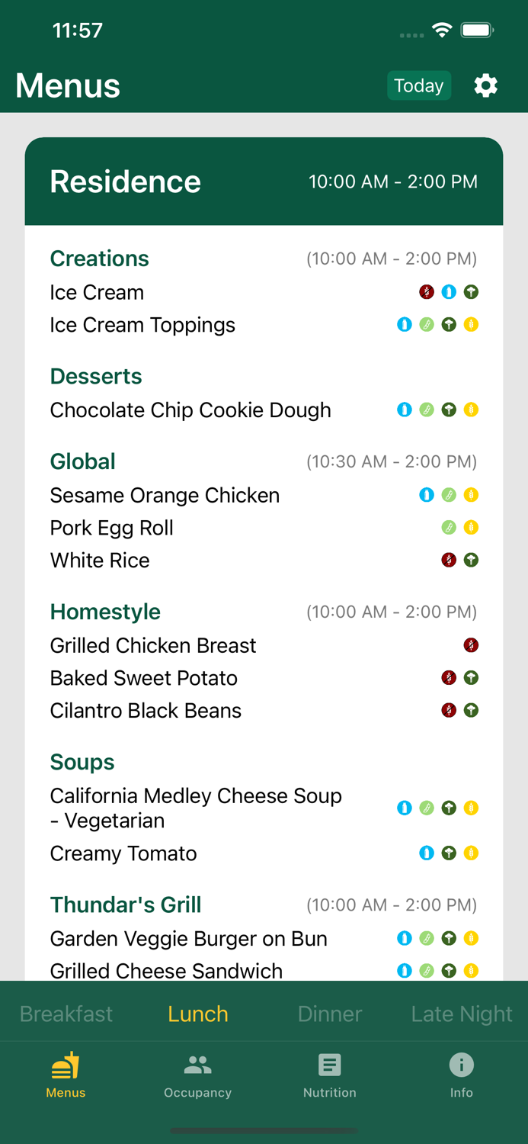Screen dimensions: 528x1144
Task: Open the settings gear in the header
Action: (x=485, y=85)
